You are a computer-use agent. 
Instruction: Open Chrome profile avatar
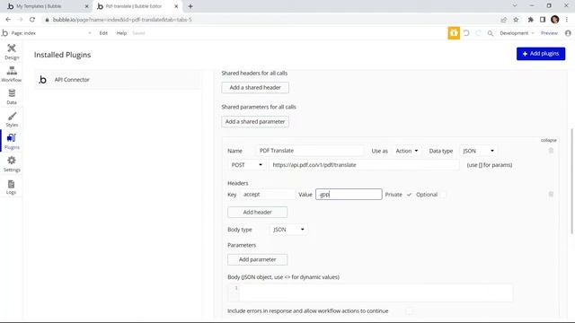point(555,20)
